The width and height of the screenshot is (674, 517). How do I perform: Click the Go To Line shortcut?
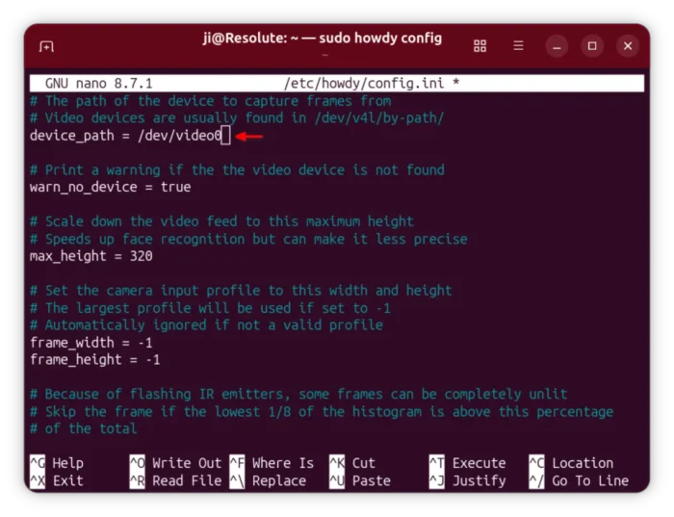[x=589, y=480]
